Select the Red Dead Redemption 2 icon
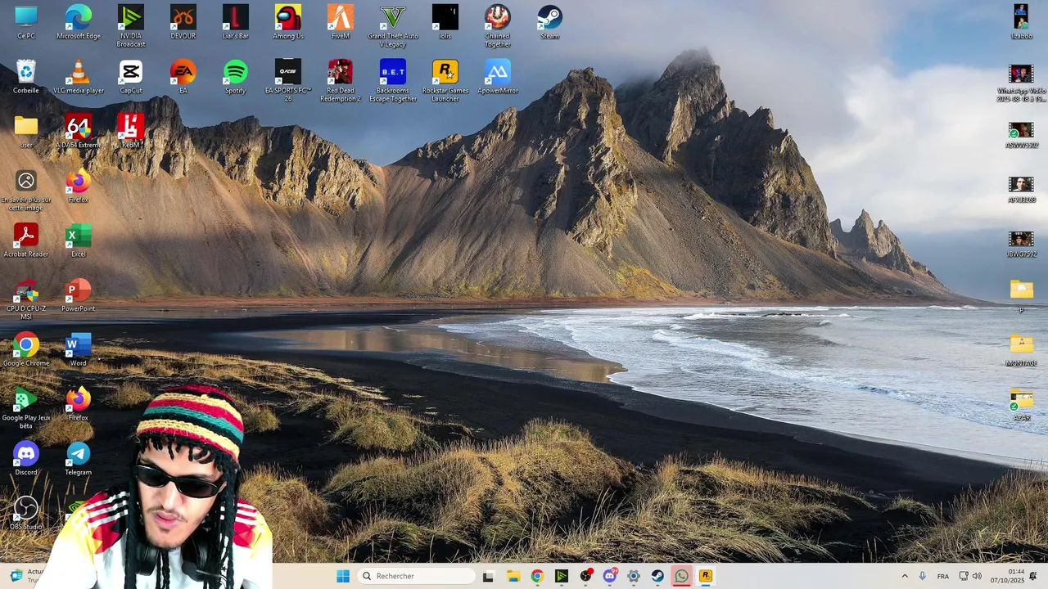Image resolution: width=1048 pixels, height=589 pixels. pos(341,81)
